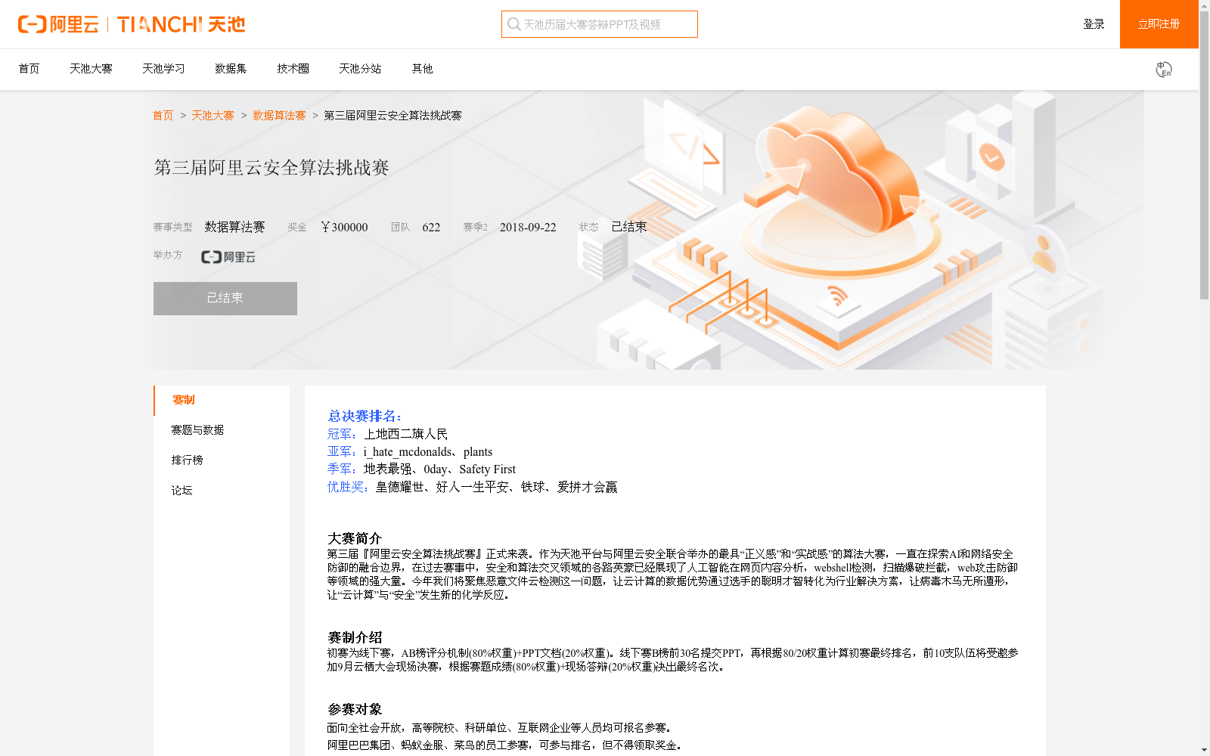Click the 天池大赛 breadcrumb link
The width and height of the screenshot is (1210, 756).
click(x=213, y=116)
